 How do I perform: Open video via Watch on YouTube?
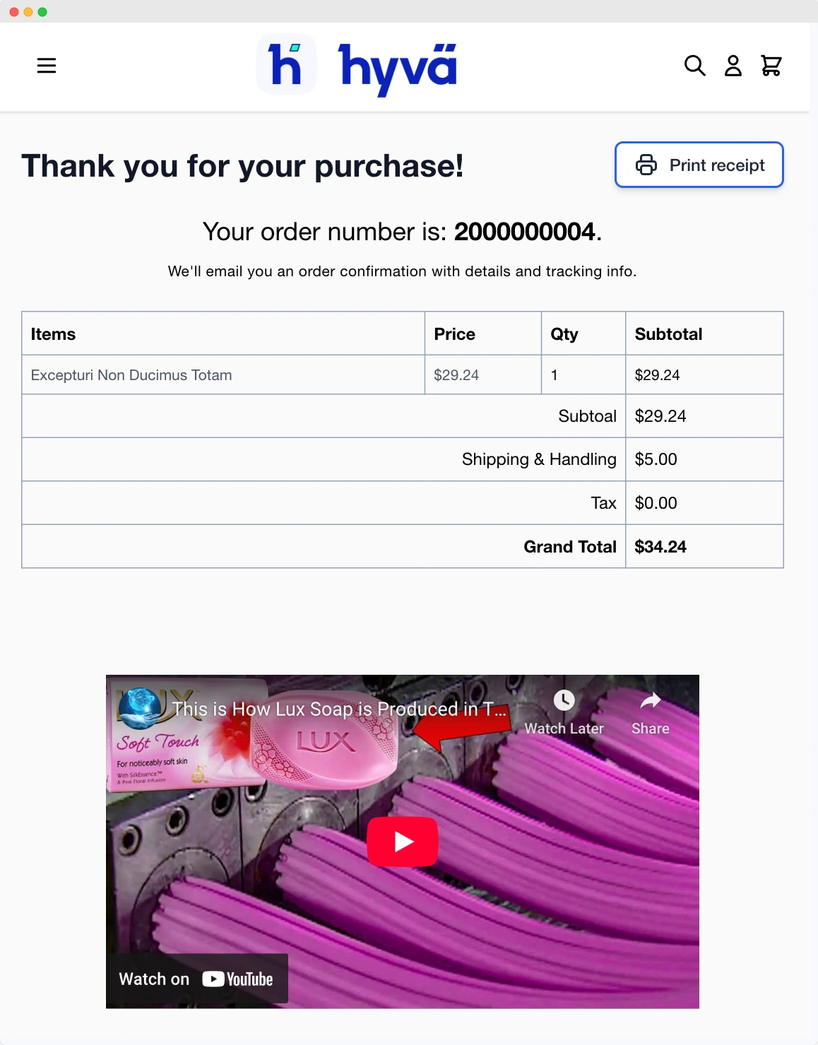point(197,979)
